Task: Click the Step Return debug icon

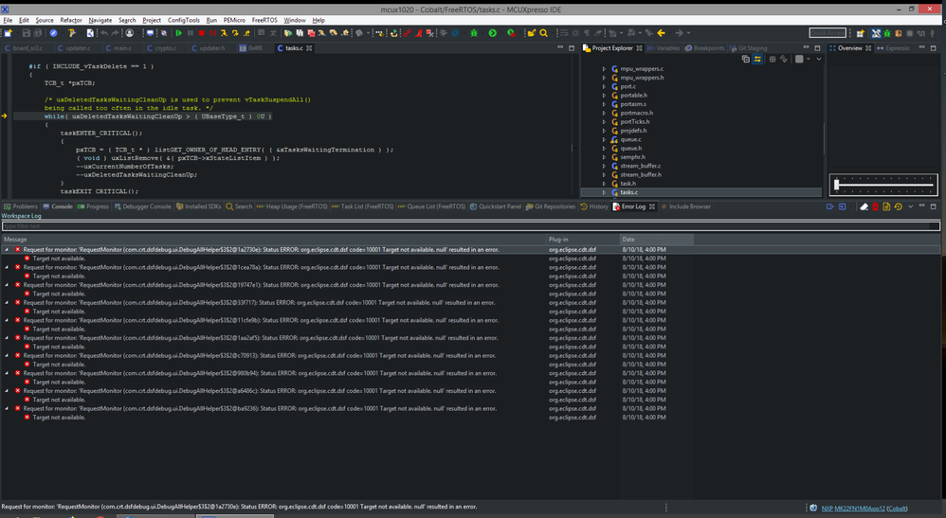Action: 246,33
